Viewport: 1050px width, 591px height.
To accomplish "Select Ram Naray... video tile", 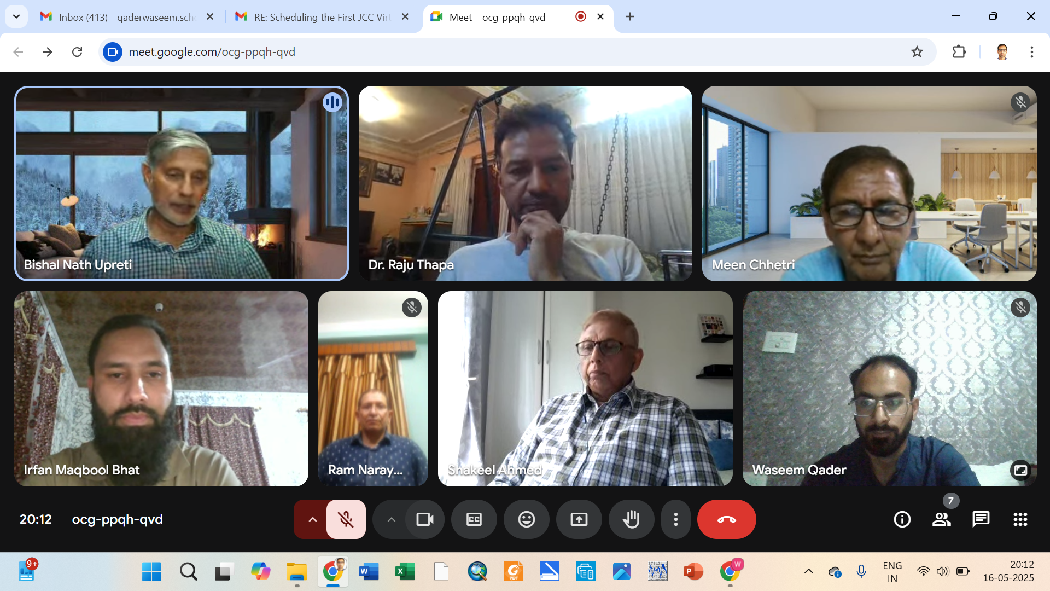I will coord(373,389).
